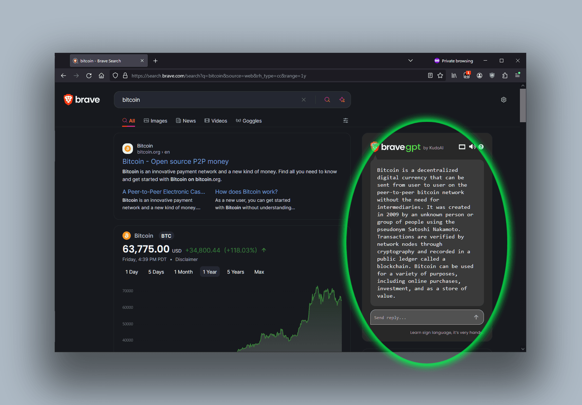This screenshot has height=405, width=582.
Task: Open the uBlock shield extension icon
Action: point(492,75)
